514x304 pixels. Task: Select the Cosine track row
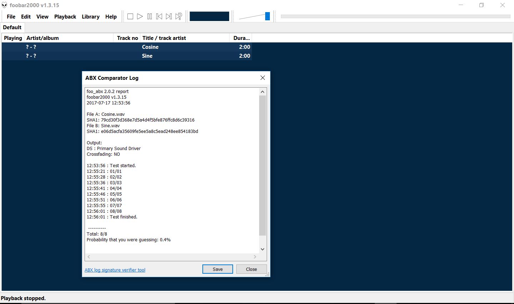[x=127, y=47]
